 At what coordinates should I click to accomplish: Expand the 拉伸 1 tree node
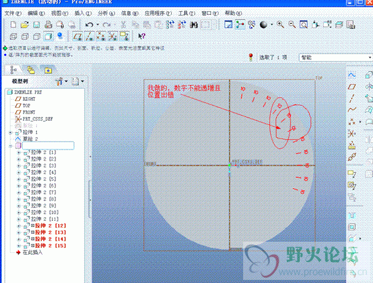10,132
